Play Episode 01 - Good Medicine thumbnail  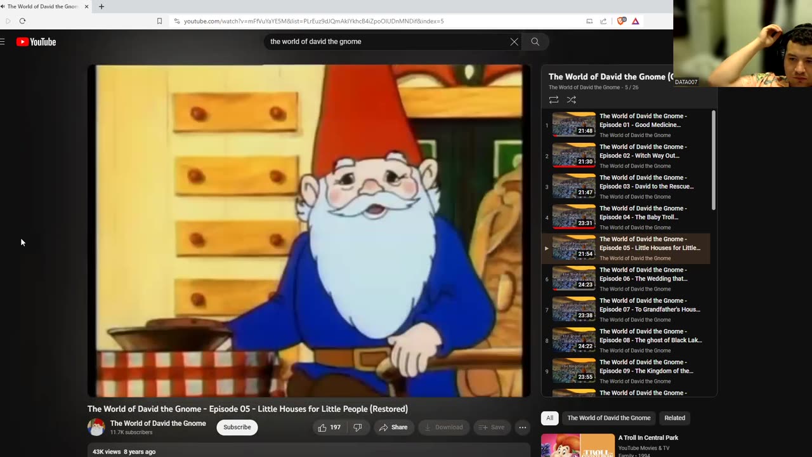(574, 124)
